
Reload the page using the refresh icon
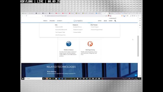(26, 16)
